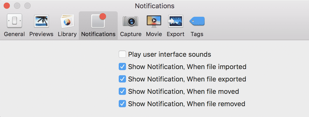This screenshot has width=309, height=117.
Task: Click the Notifications badge icon
Action: pos(98,21)
